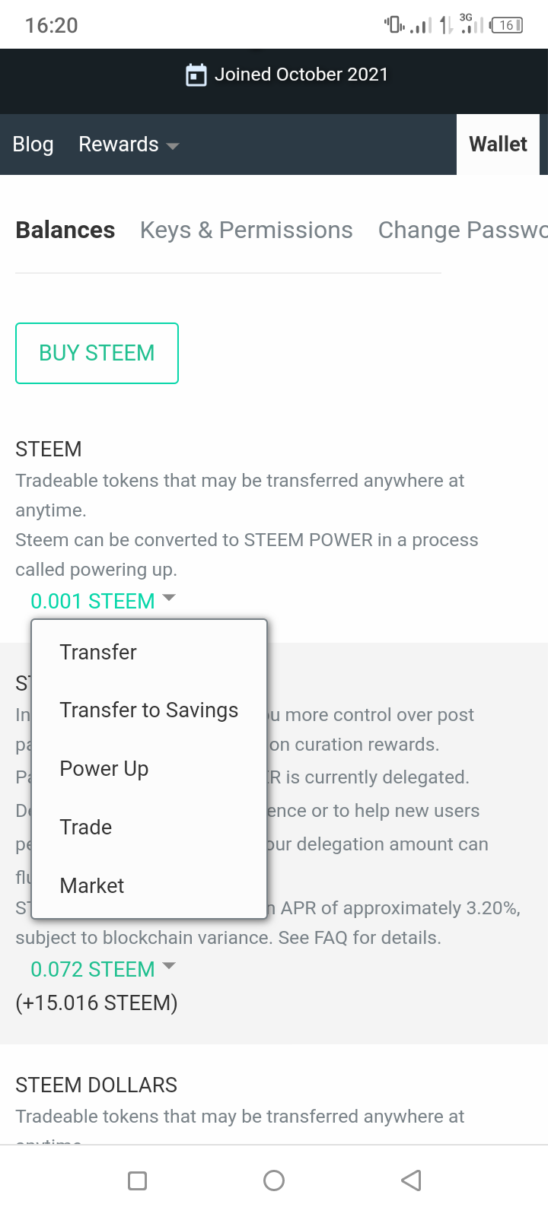The width and height of the screenshot is (548, 1217).
Task: Select Transfer to Savings option
Action: click(x=149, y=710)
